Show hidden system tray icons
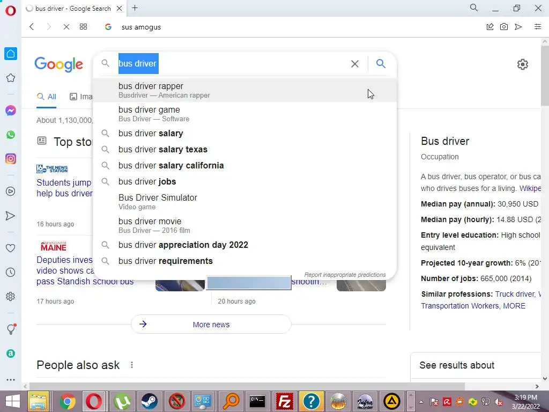Image resolution: width=549 pixels, height=412 pixels. click(421, 402)
